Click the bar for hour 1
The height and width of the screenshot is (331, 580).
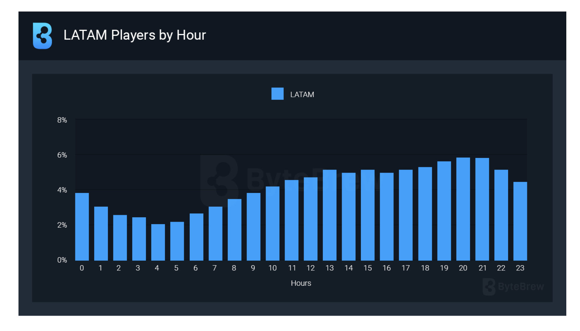(x=101, y=234)
